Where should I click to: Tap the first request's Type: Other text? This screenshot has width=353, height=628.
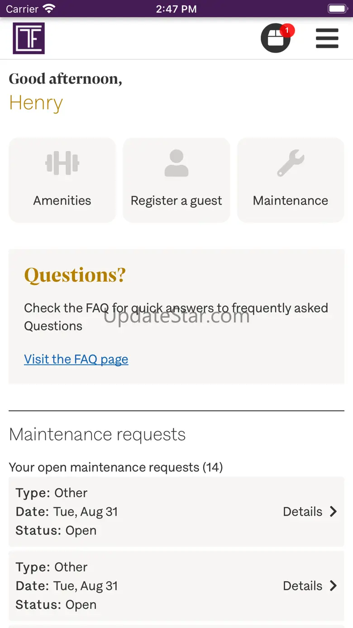click(52, 493)
